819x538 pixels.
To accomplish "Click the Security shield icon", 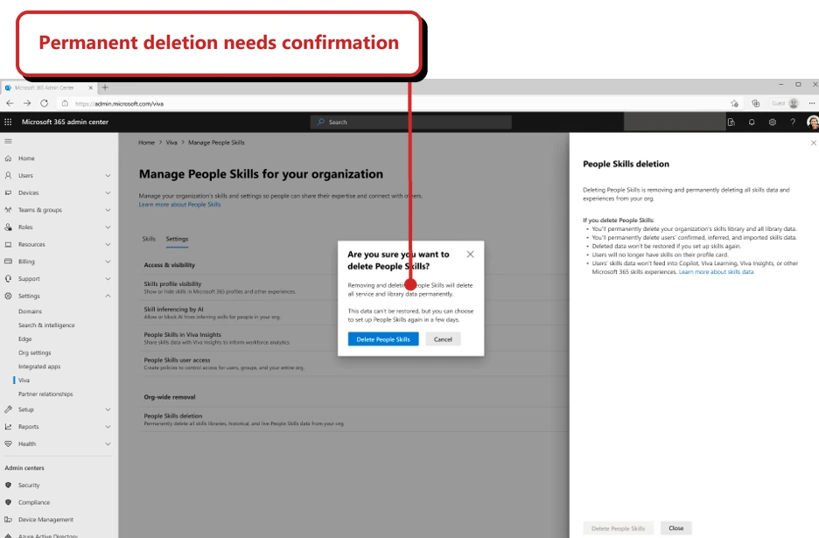I will coord(8,486).
